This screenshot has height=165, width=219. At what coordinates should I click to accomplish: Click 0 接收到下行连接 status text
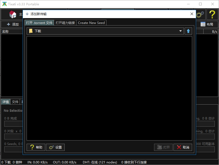(134, 162)
